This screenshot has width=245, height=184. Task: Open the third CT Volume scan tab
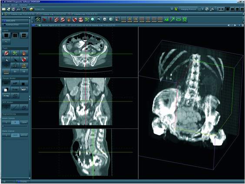[x=83, y=14]
